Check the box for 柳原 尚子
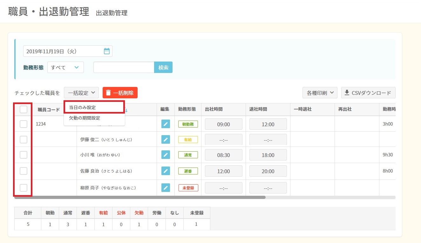Viewport: 421px width, 243px height. point(24,187)
